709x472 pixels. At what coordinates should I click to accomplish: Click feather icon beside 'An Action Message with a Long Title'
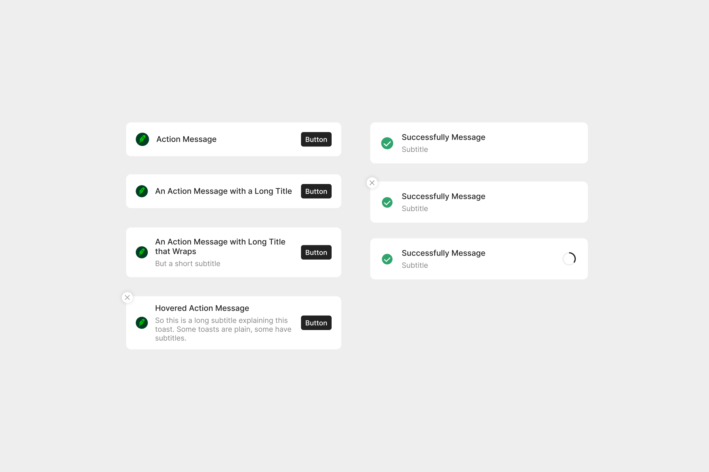(142, 191)
